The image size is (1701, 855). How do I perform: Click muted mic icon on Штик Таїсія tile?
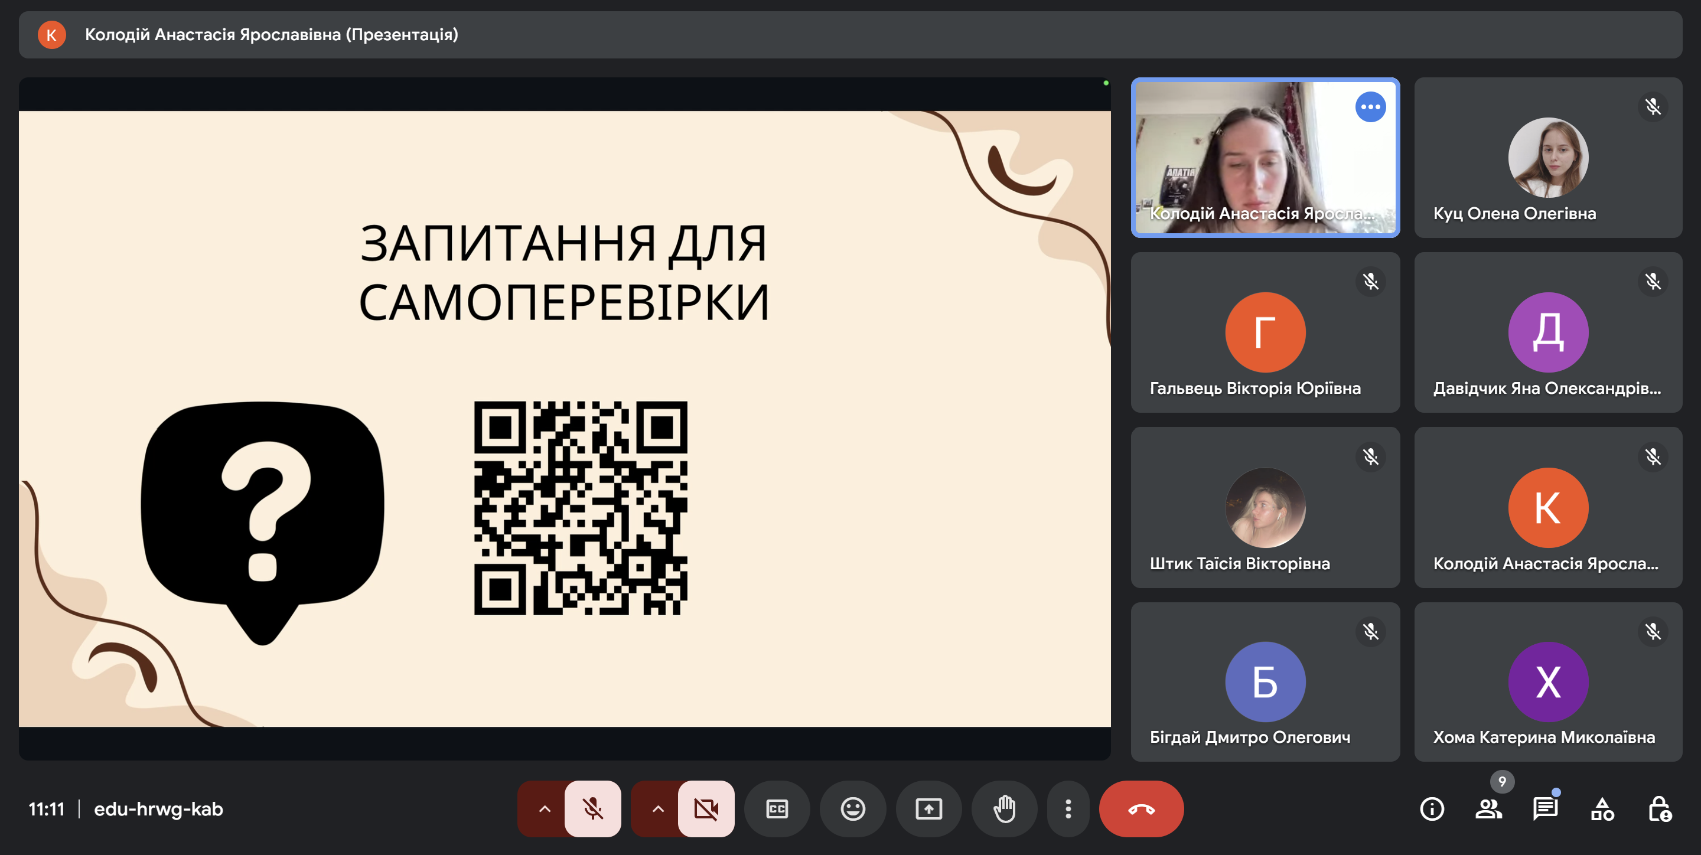coord(1370,457)
